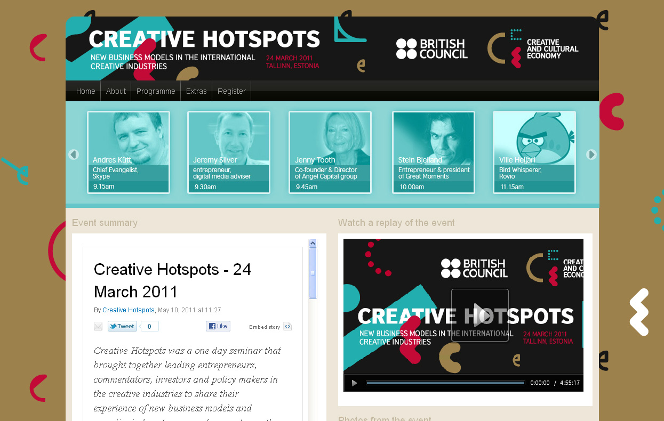664x421 pixels.
Task: Go to the Home menu item
Action: [x=85, y=91]
